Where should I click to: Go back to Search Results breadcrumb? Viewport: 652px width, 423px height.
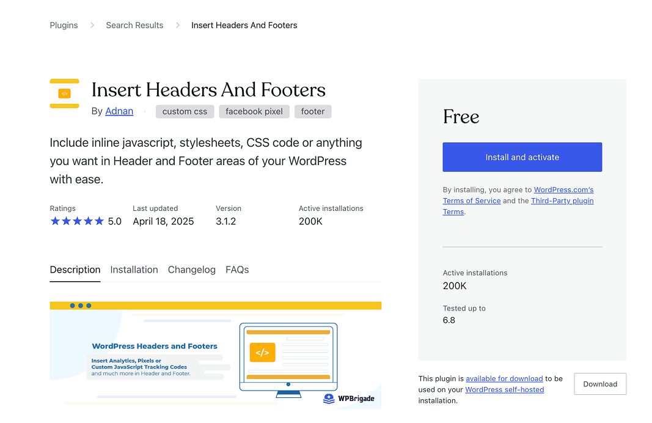click(134, 25)
